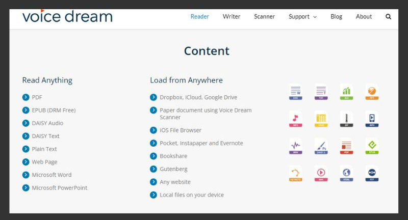Viewport: 408px width, 220px height.
Task: Click the Voice Dream logo
Action: [67, 16]
